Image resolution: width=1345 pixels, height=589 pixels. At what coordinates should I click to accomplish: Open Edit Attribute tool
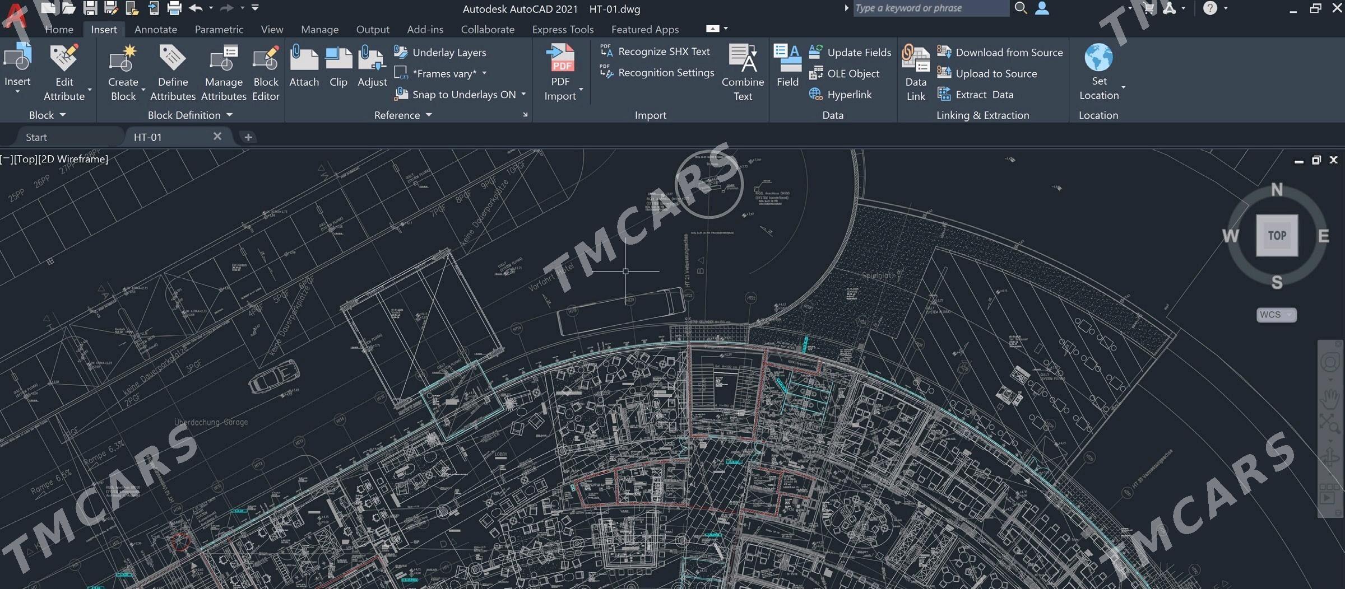tap(64, 73)
